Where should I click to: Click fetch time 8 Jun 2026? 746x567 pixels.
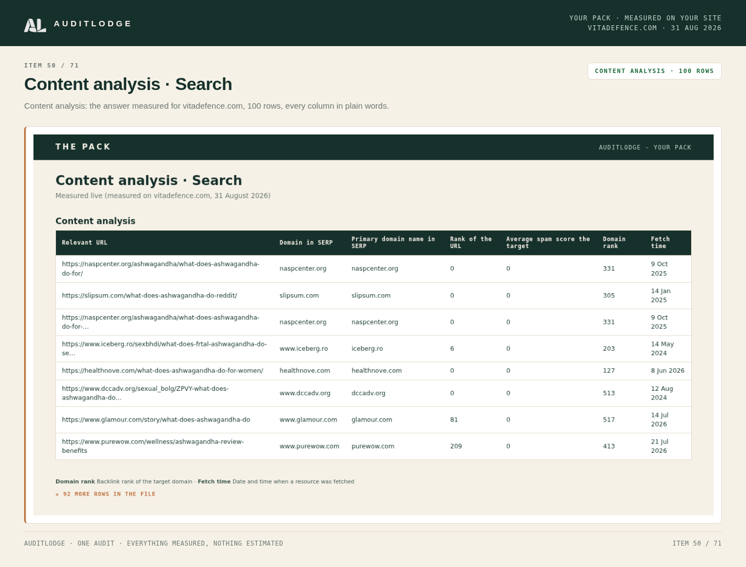tap(668, 371)
